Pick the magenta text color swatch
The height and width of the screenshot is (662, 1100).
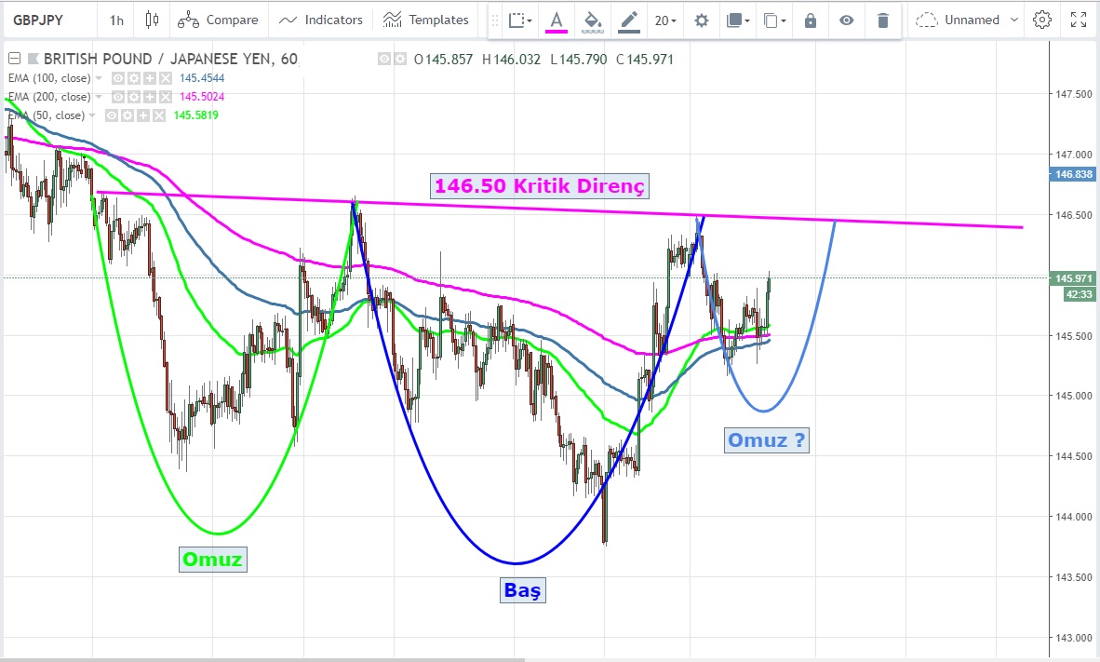[x=557, y=20]
